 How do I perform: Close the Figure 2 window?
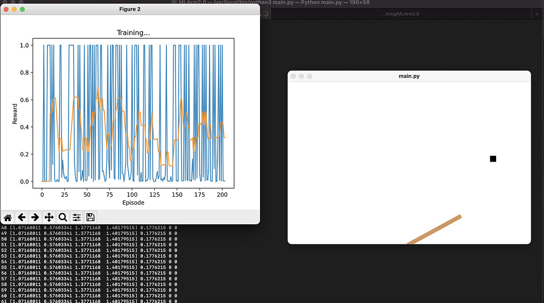coord(6,9)
